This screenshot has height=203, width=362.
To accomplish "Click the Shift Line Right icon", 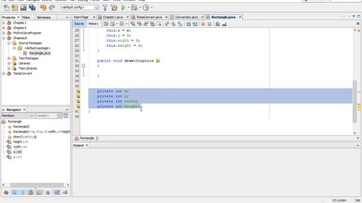I will point(195,24).
